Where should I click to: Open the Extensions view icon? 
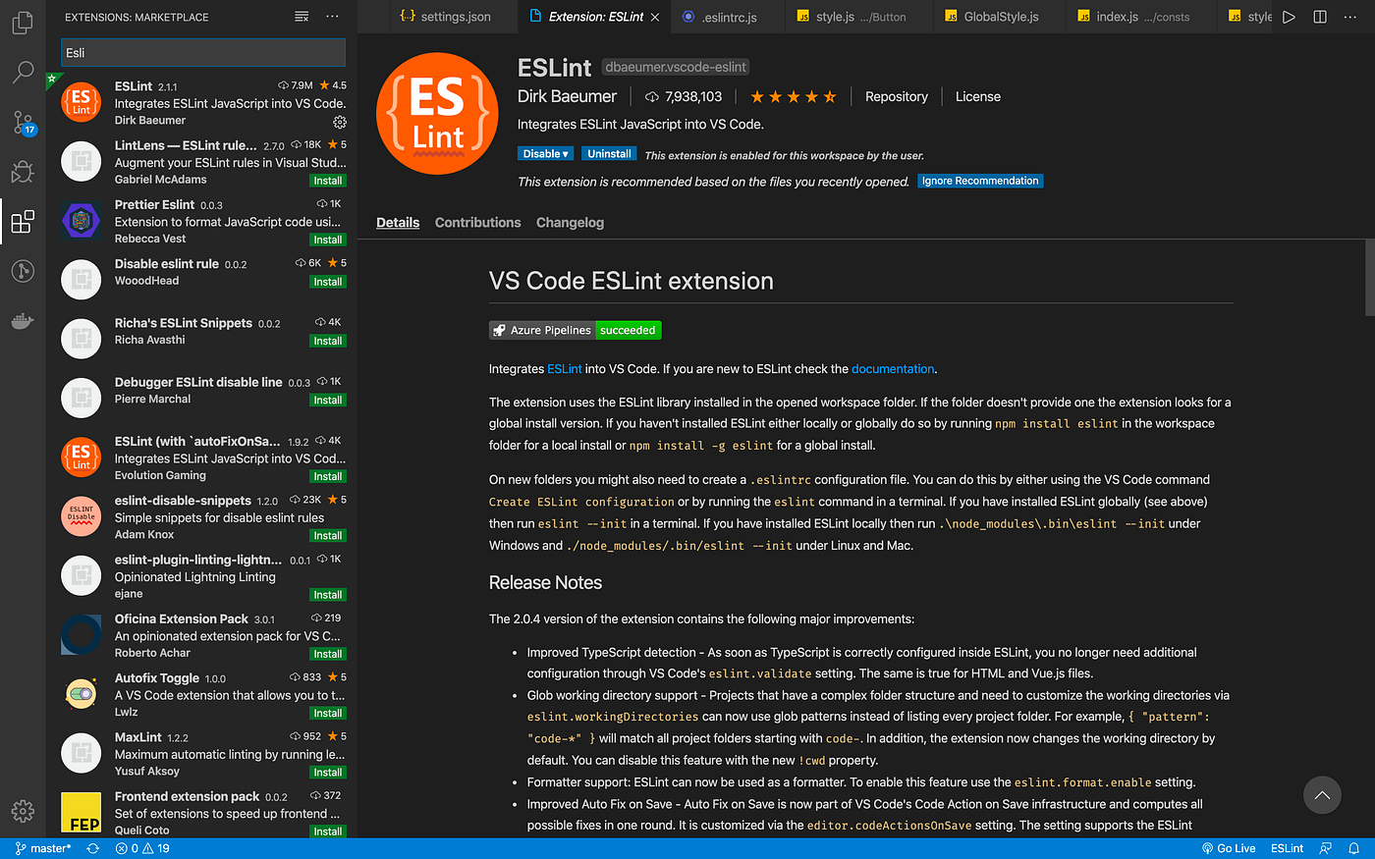pyautogui.click(x=23, y=222)
